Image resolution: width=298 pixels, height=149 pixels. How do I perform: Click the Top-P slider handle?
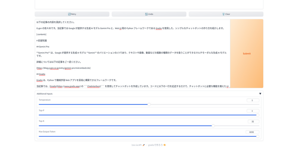258,115
